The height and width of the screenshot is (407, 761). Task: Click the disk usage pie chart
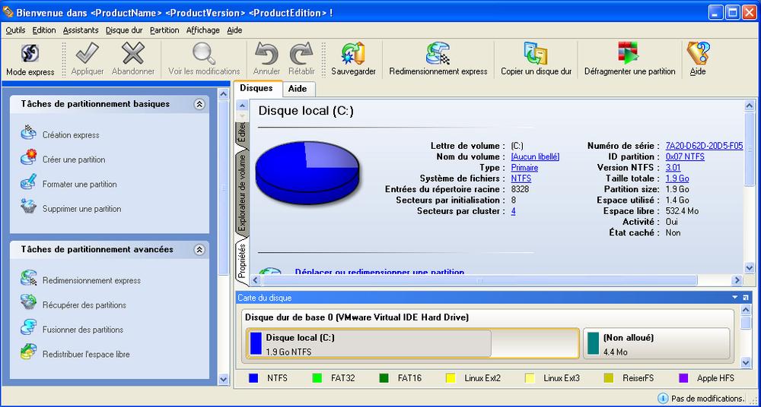(307, 172)
